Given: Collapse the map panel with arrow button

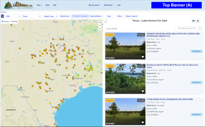Looking at the screenshot, I should (106, 22).
